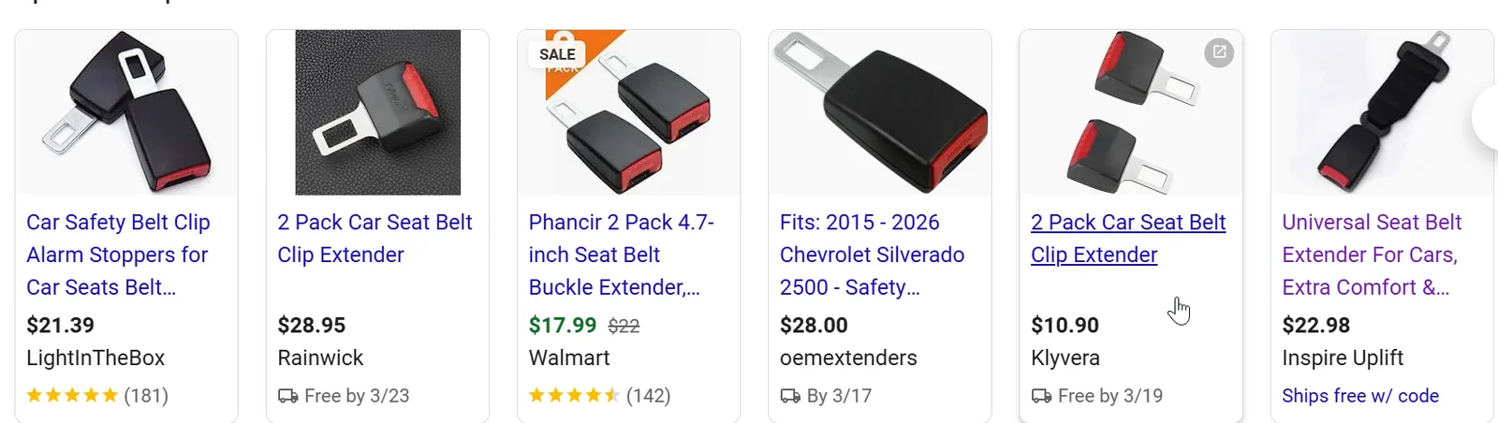Open Phancir 2 Pack Seat Belt Buckle link

pyautogui.click(x=621, y=255)
